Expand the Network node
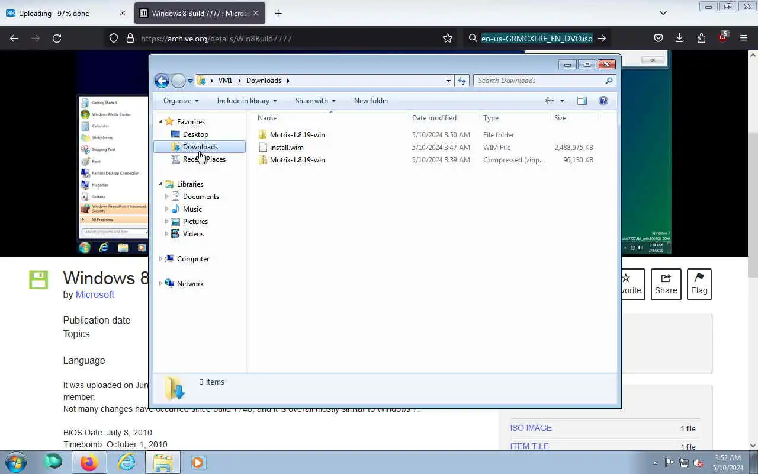 (160, 284)
